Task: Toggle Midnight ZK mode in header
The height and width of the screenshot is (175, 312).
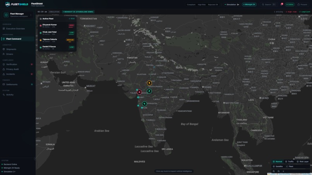Action: coord(249,4)
